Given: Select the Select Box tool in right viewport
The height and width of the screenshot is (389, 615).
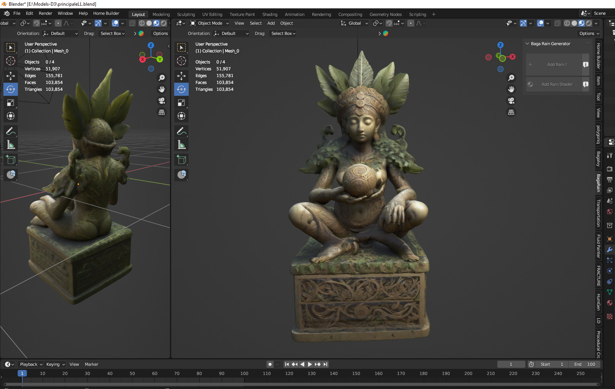Looking at the screenshot, I should pyautogui.click(x=181, y=47).
